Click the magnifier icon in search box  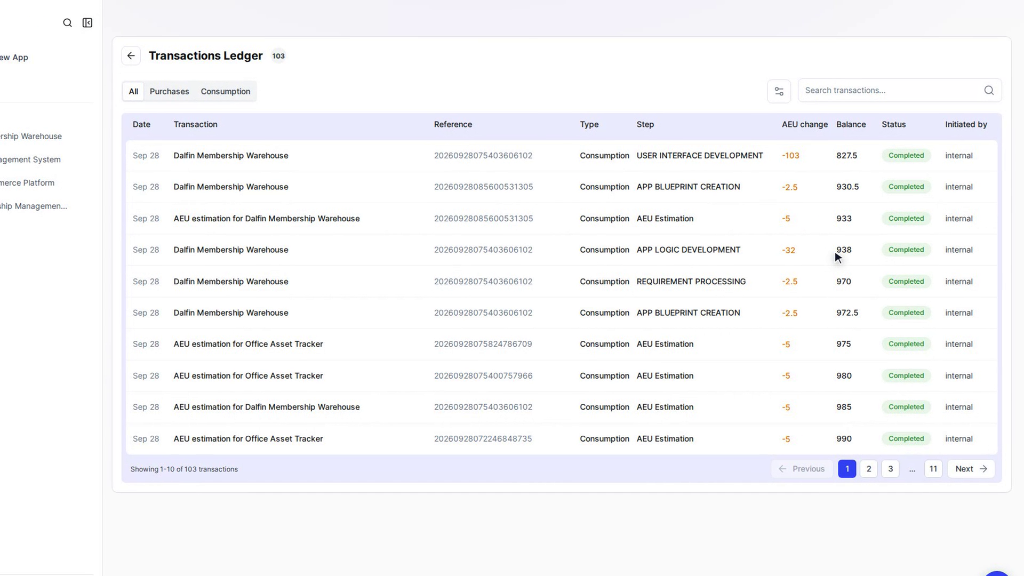pos(989,91)
